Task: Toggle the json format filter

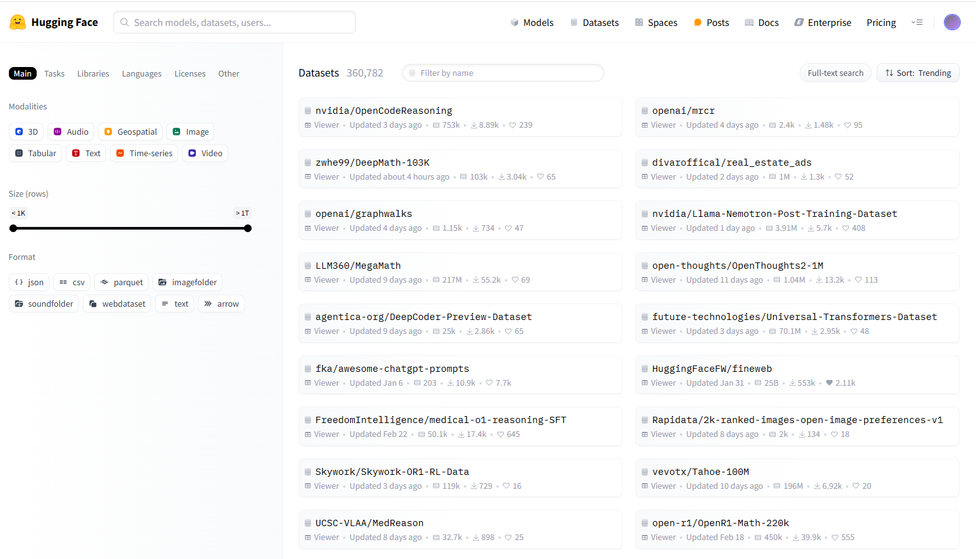Action: (x=29, y=282)
